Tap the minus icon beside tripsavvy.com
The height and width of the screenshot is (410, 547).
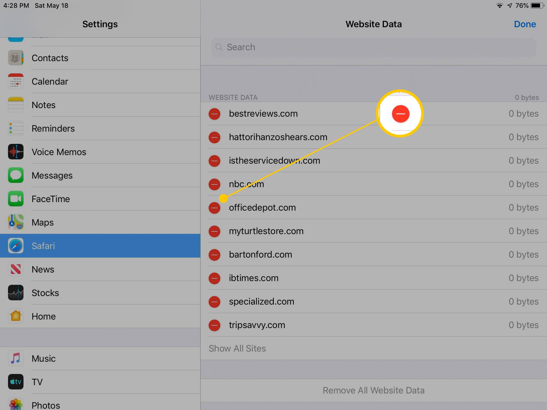click(x=214, y=325)
